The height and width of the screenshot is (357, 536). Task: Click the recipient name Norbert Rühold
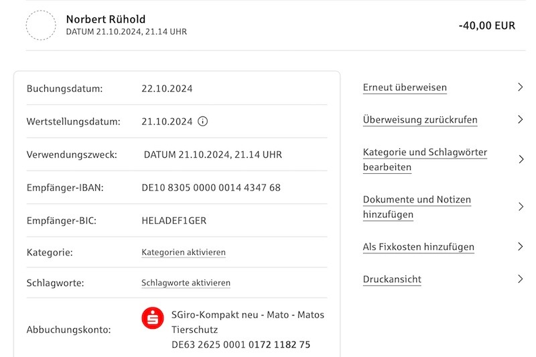tap(106, 19)
